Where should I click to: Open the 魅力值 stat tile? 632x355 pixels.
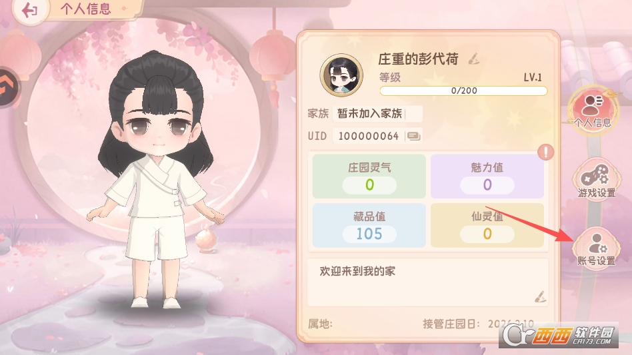tap(487, 176)
